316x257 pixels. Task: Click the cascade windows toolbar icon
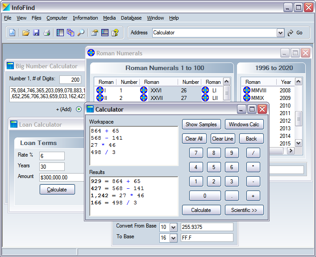point(71,33)
